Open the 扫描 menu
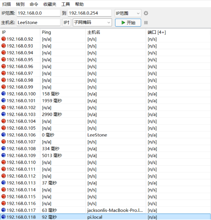 [6, 4]
